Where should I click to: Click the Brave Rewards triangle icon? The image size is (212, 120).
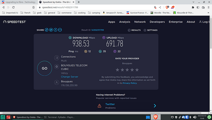click(x=173, y=7)
